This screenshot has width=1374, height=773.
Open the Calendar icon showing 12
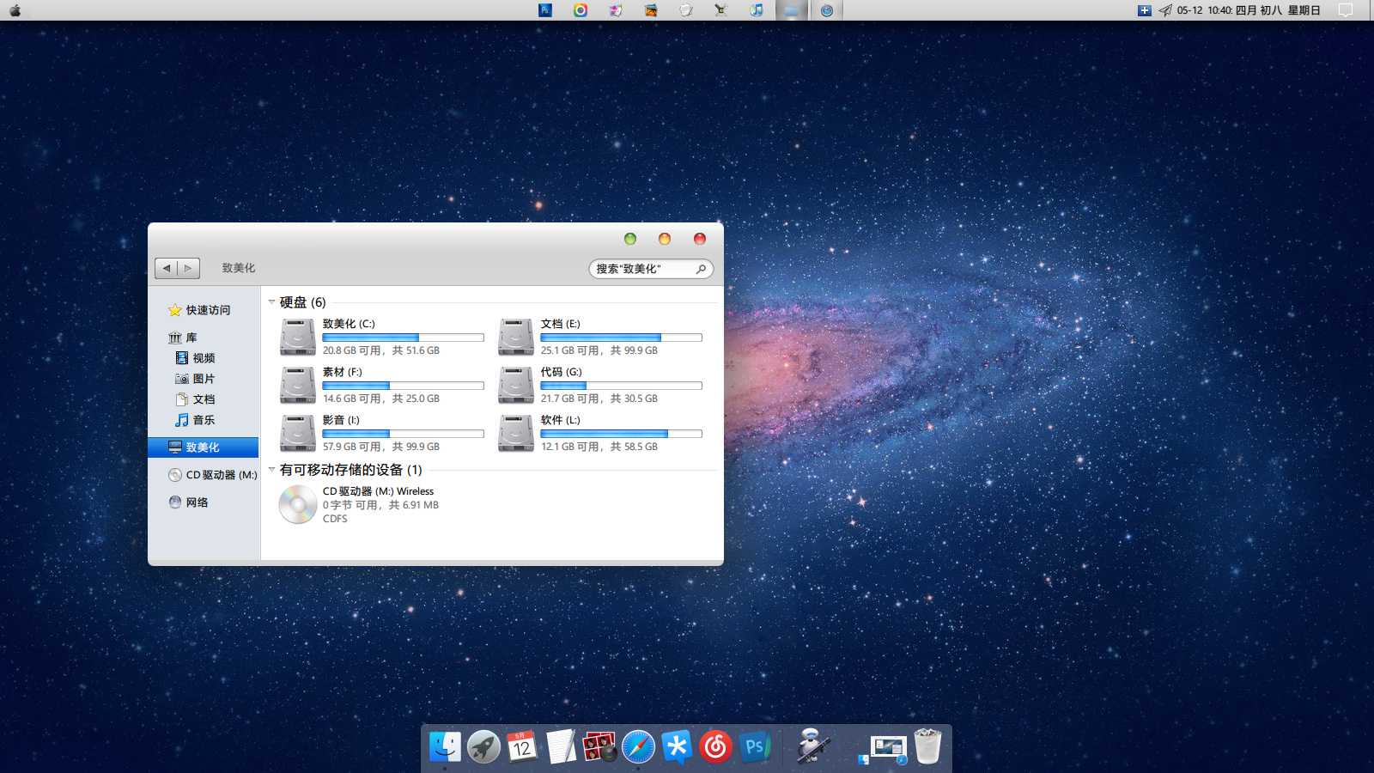(522, 746)
